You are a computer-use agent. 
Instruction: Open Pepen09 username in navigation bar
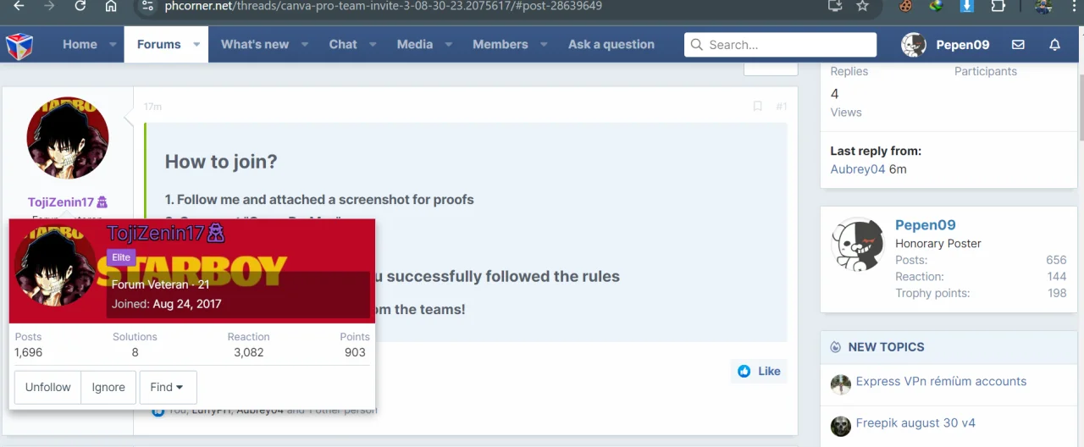pyautogui.click(x=963, y=45)
